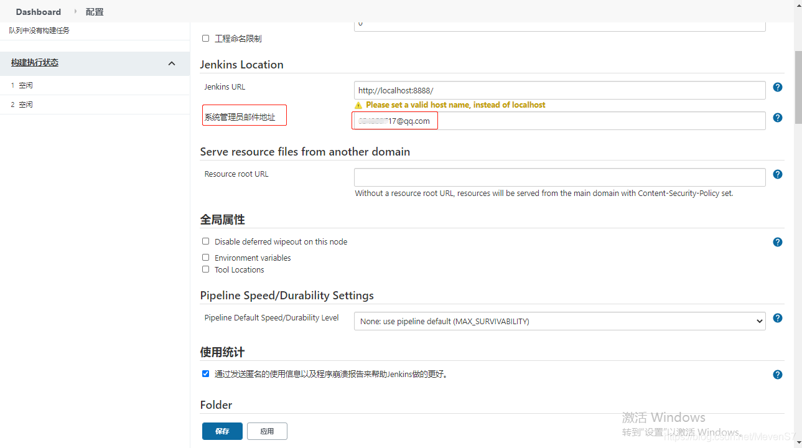This screenshot has height=448, width=802.
Task: Open the 构建执行状态 link
Action: coord(35,63)
